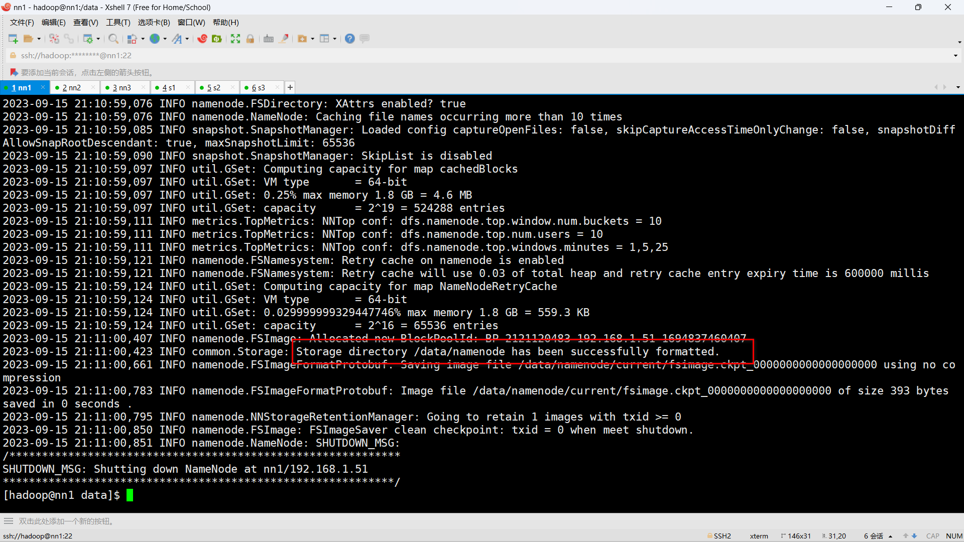Open the address bar dropdown arrow
Viewport: 964px width, 542px height.
955,55
